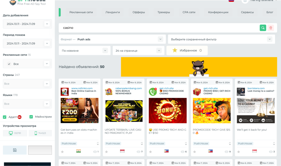Click the eye views icon on the borristers.com card

271,152
